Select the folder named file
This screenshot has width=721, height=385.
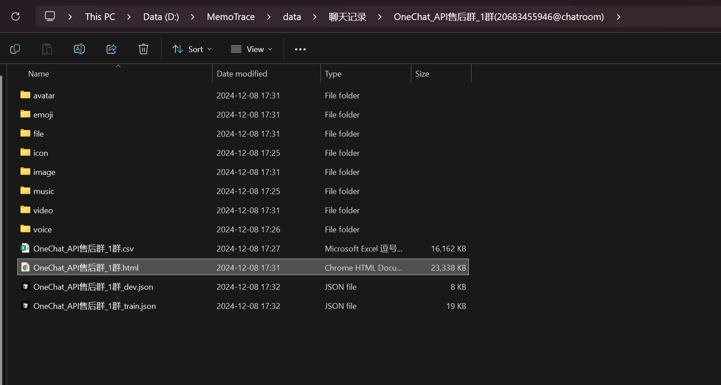(x=38, y=134)
